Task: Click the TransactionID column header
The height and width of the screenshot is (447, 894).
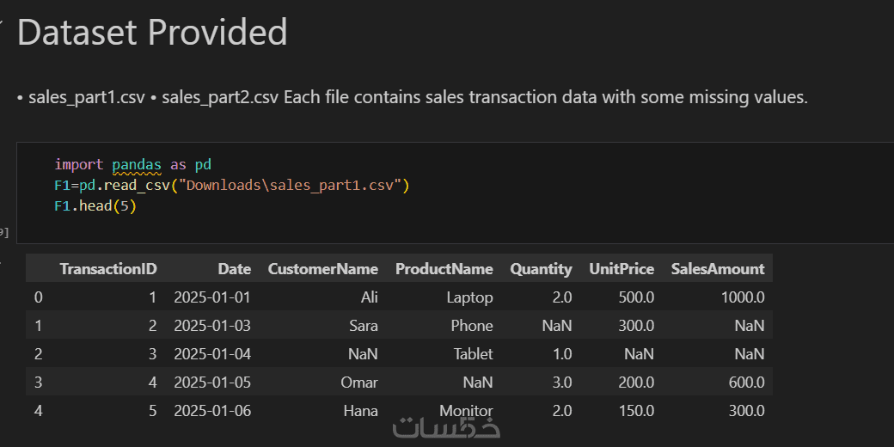Action: coord(108,269)
